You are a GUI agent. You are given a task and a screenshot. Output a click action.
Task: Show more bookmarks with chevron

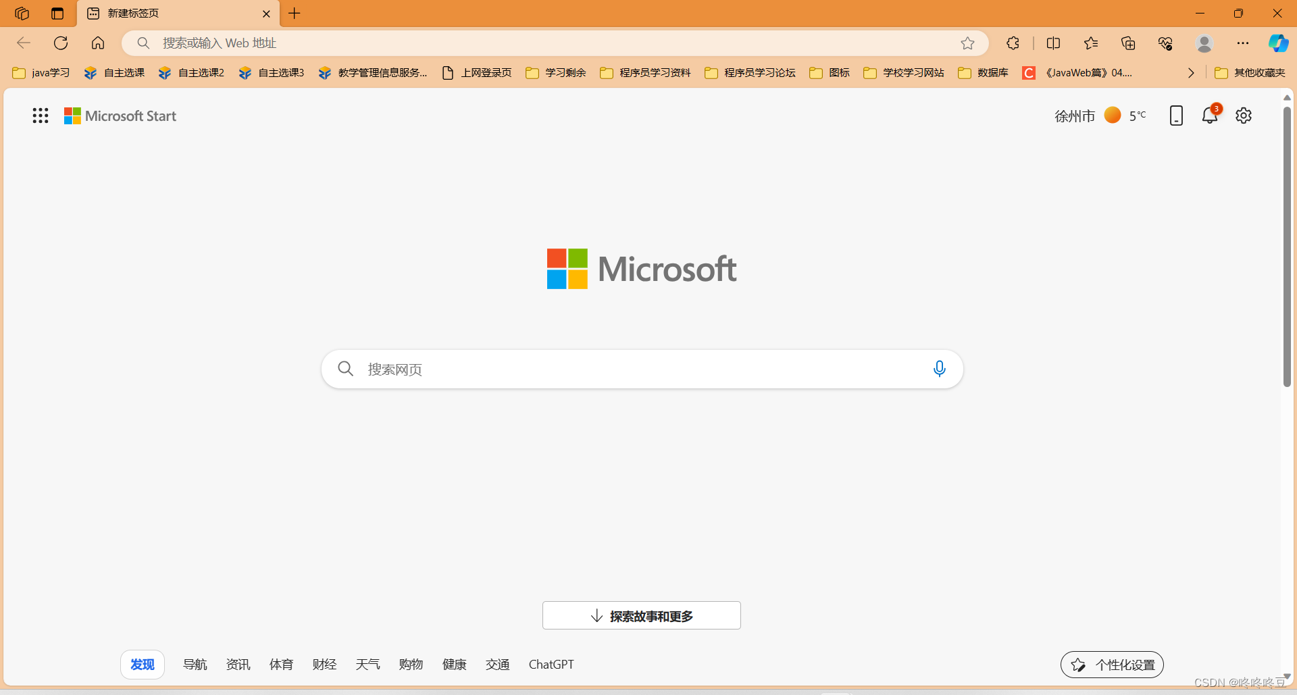pyautogui.click(x=1191, y=73)
